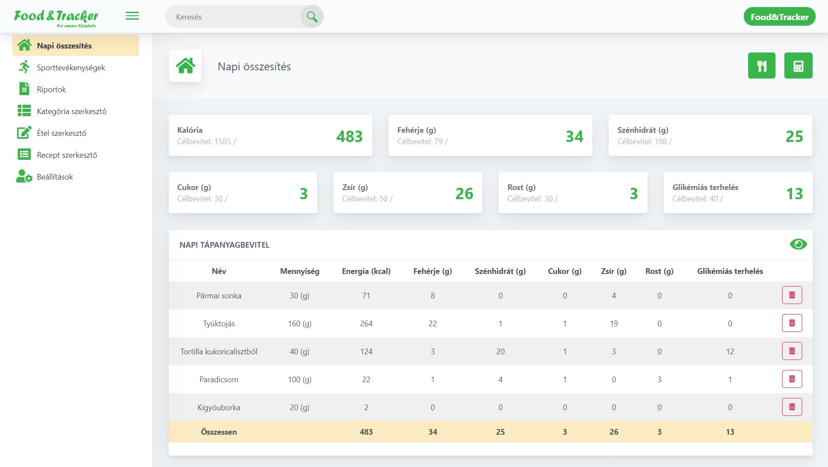This screenshot has width=828, height=467.
Task: Click the Cukor (g) summary card
Action: click(x=243, y=193)
